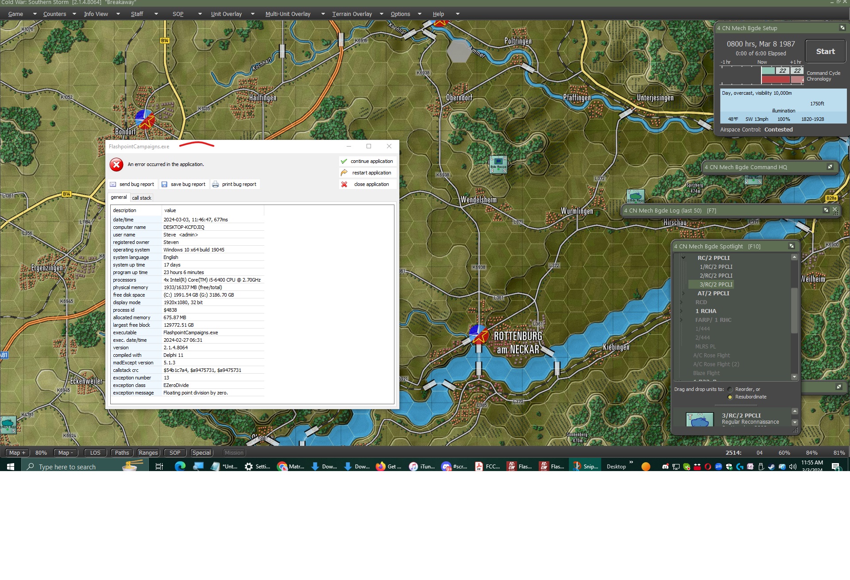Open the Staff menu dropdown
This screenshot has width=850, height=580.
point(156,14)
